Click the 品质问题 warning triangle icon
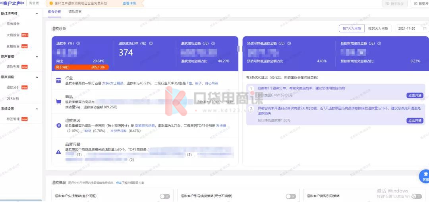Viewport: 429px width, 202px height. tap(58, 152)
